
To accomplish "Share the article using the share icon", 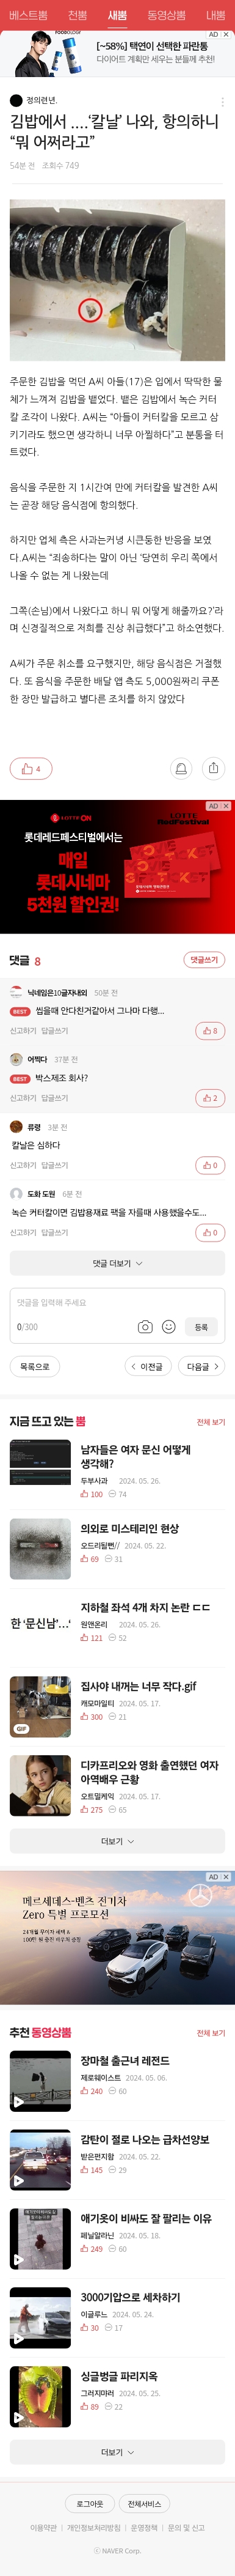I will tap(213, 768).
